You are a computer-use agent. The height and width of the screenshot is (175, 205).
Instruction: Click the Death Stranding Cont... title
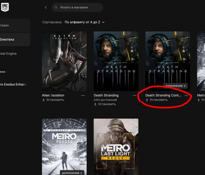[x=163, y=95]
